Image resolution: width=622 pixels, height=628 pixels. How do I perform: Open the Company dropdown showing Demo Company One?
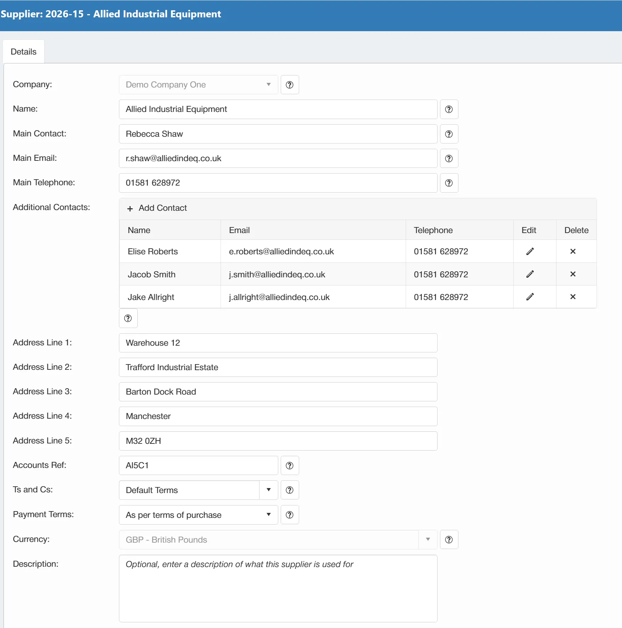coord(199,85)
